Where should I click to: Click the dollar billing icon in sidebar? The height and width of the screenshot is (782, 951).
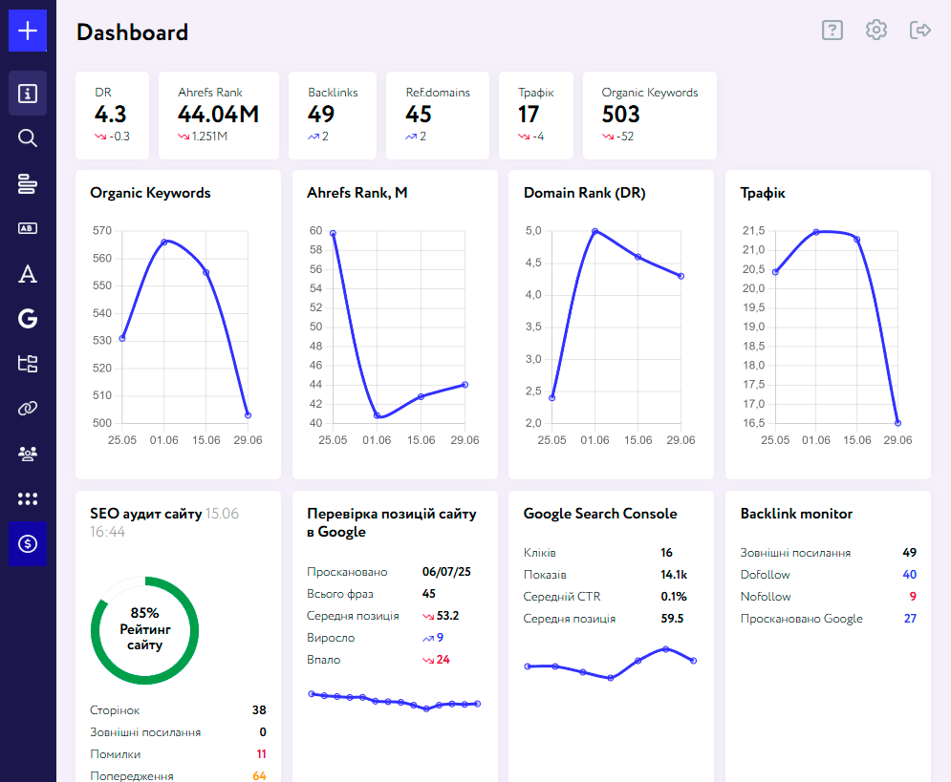point(28,543)
